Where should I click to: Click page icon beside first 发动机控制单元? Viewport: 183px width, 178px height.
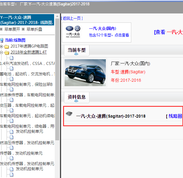pyautogui.click(x=12, y=132)
